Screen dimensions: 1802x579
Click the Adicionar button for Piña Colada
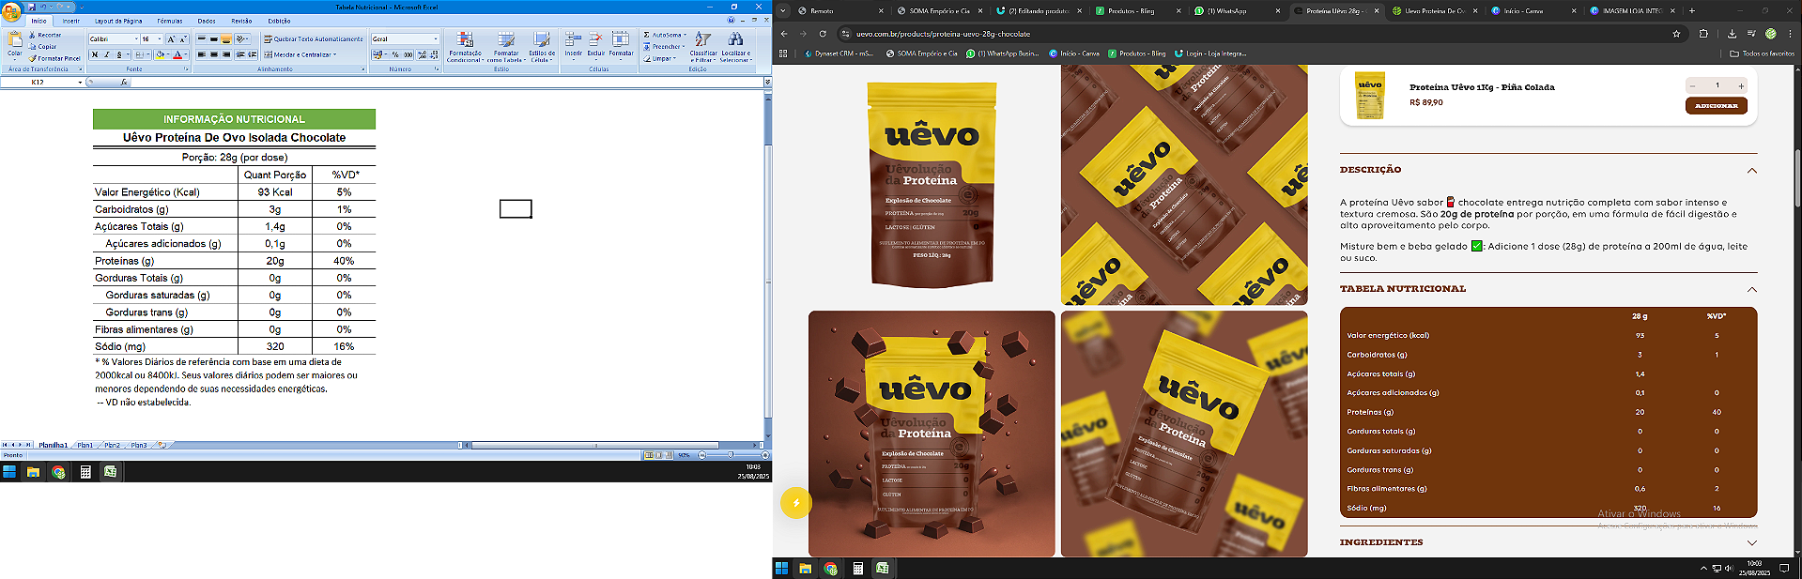1716,106
